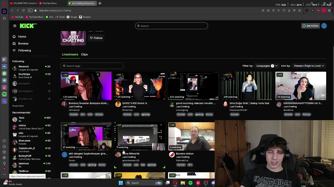The width and height of the screenshot is (334, 187).
Task: Open the Languages filter dropdown
Action: [267, 66]
